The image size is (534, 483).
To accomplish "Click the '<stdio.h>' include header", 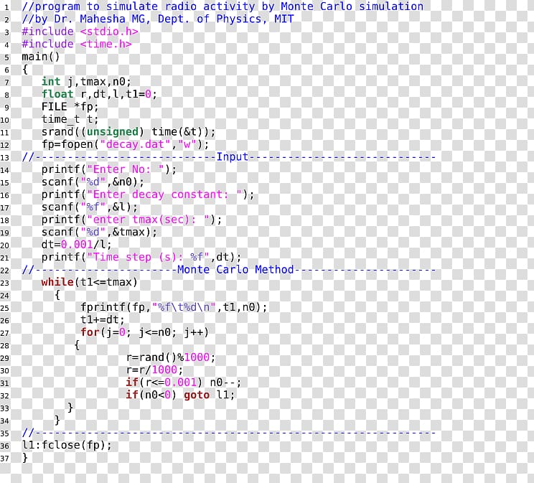I will pos(109,32).
